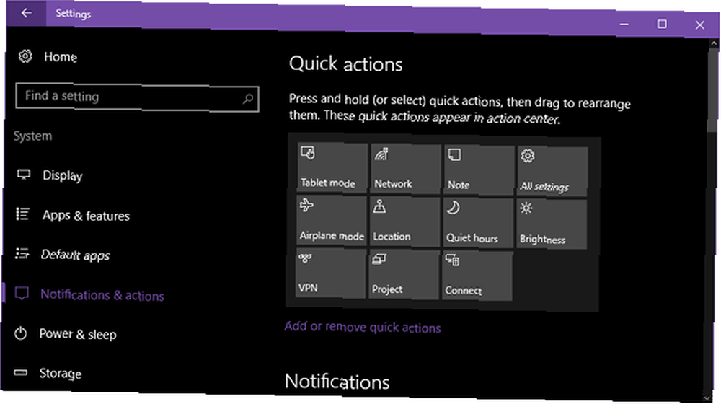This screenshot has width=721, height=404.
Task: Select the Note quick action tile
Action: click(478, 170)
